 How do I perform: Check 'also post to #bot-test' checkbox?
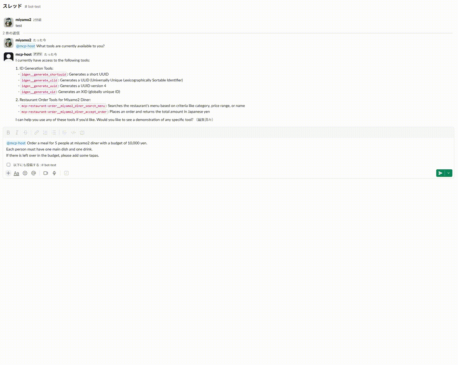pos(8,165)
